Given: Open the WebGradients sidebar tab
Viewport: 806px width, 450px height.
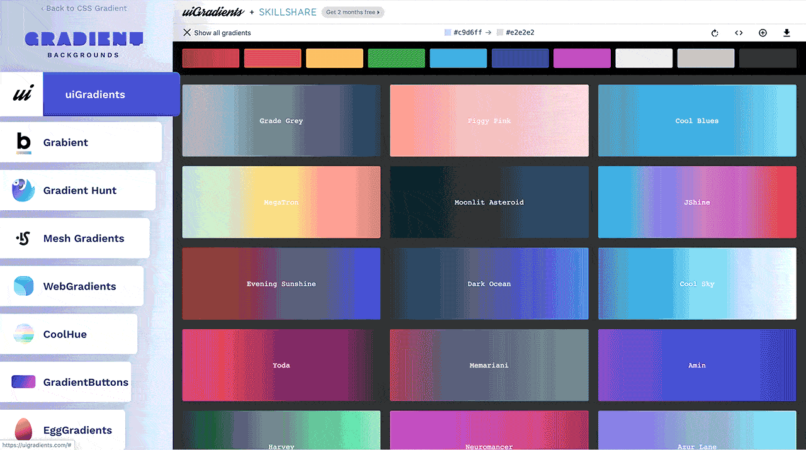Looking at the screenshot, I should [79, 286].
